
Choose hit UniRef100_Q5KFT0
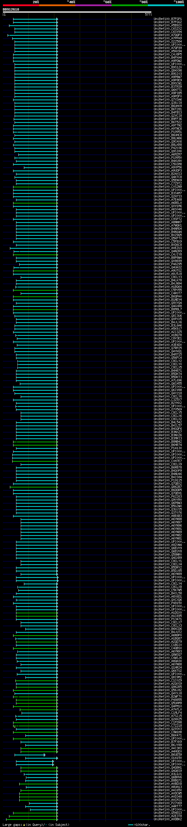tap(167, 238)
